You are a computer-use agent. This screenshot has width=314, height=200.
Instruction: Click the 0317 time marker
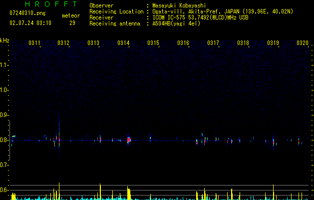coord(213,42)
